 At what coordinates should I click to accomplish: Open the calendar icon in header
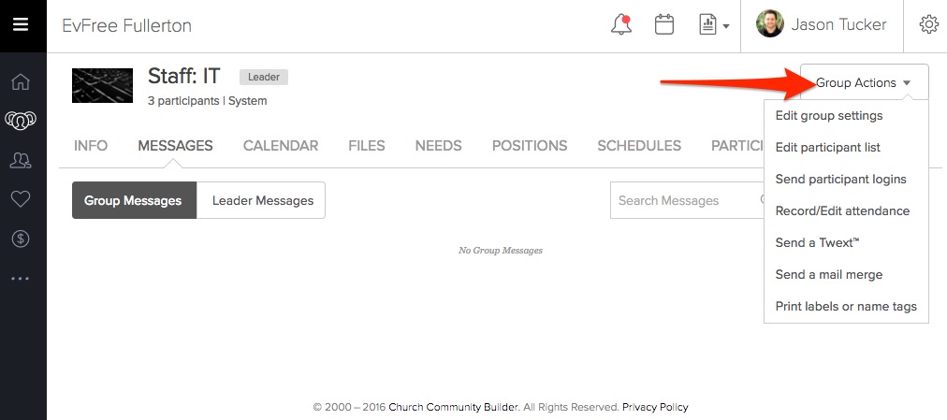coord(664,25)
